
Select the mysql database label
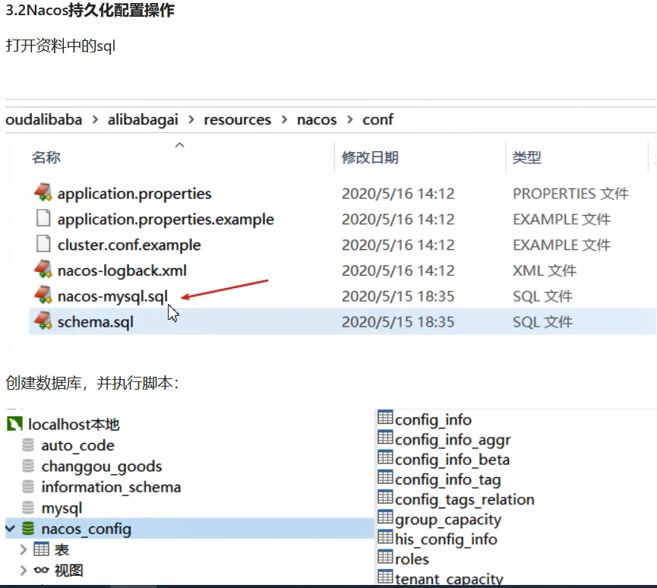coord(62,508)
